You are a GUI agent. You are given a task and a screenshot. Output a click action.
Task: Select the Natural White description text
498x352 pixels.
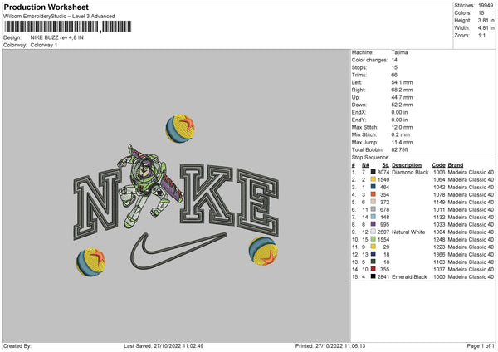pyautogui.click(x=408, y=232)
